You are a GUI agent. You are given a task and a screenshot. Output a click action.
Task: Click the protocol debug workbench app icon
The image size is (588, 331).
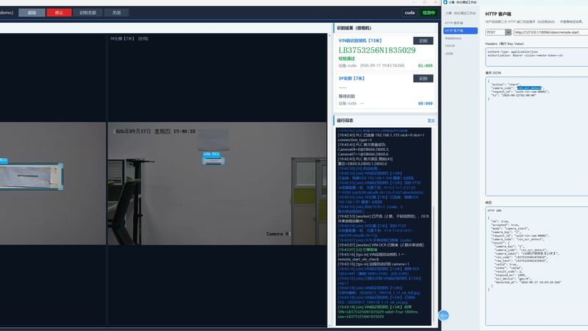(x=445, y=2)
